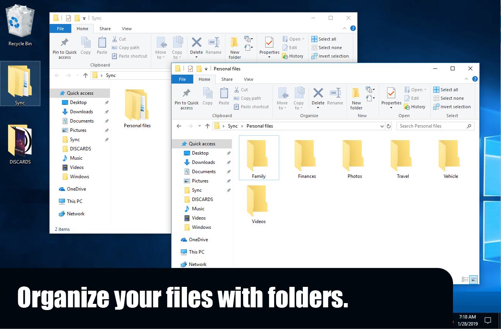The width and height of the screenshot is (501, 329).
Task: Invert the current selection
Action: click(x=452, y=106)
